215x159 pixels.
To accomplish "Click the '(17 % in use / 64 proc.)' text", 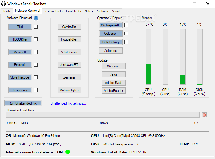I will pos(45,144).
